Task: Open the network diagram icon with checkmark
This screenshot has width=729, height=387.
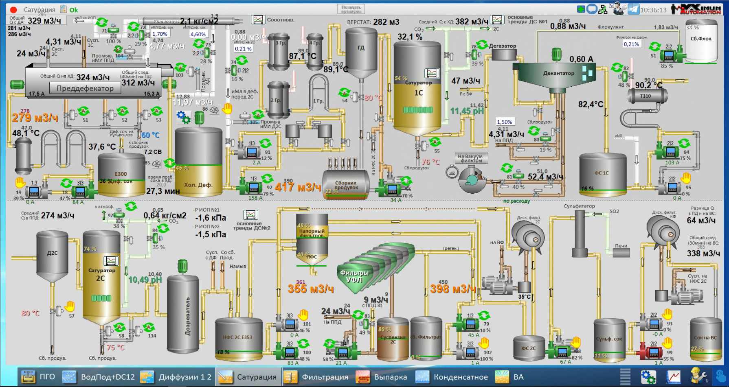Action: 603,9
